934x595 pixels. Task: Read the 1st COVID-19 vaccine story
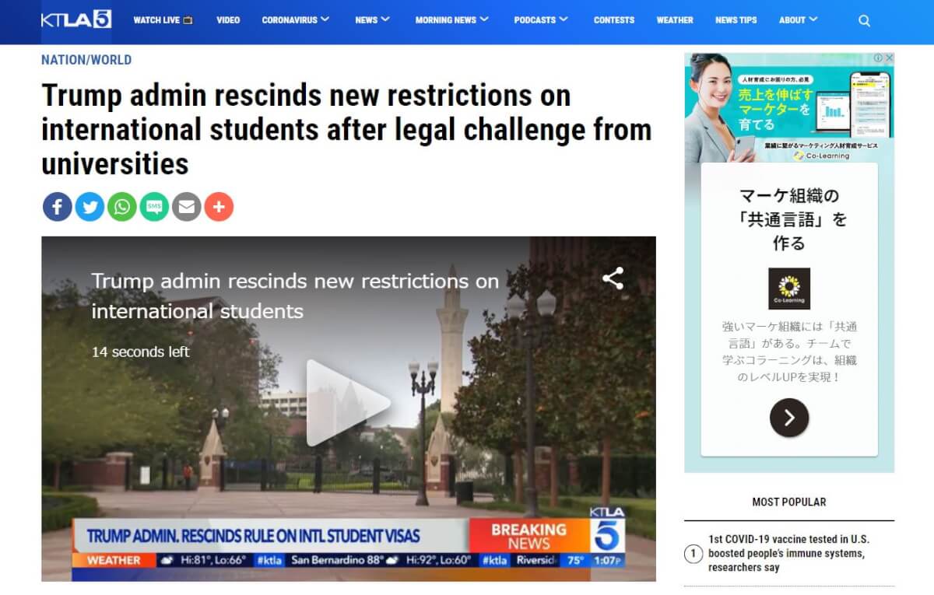(788, 553)
